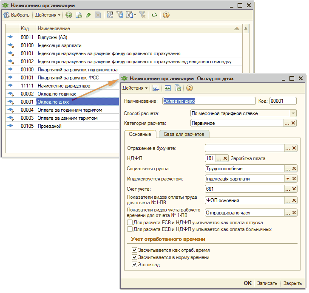The image size is (309, 293).
Task: Expand the 'Способ расчета' dropdown
Action: [293, 113]
